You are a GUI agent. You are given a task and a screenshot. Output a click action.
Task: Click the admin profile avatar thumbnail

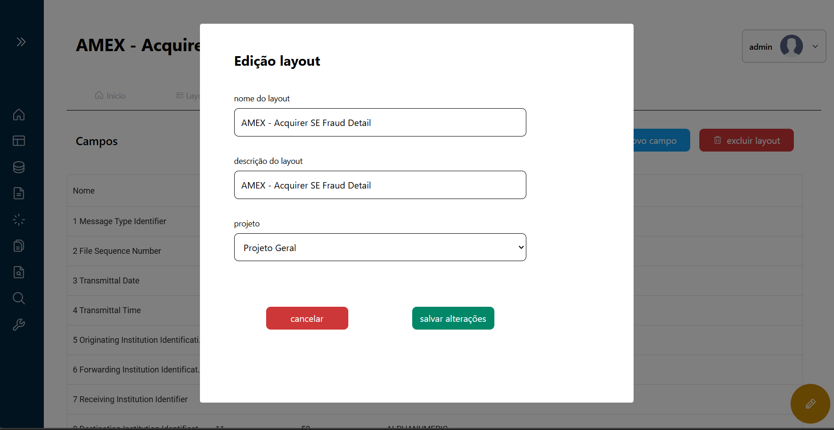[792, 46]
